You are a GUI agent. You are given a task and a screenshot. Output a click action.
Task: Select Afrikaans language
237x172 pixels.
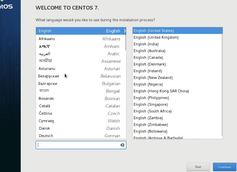point(81,39)
